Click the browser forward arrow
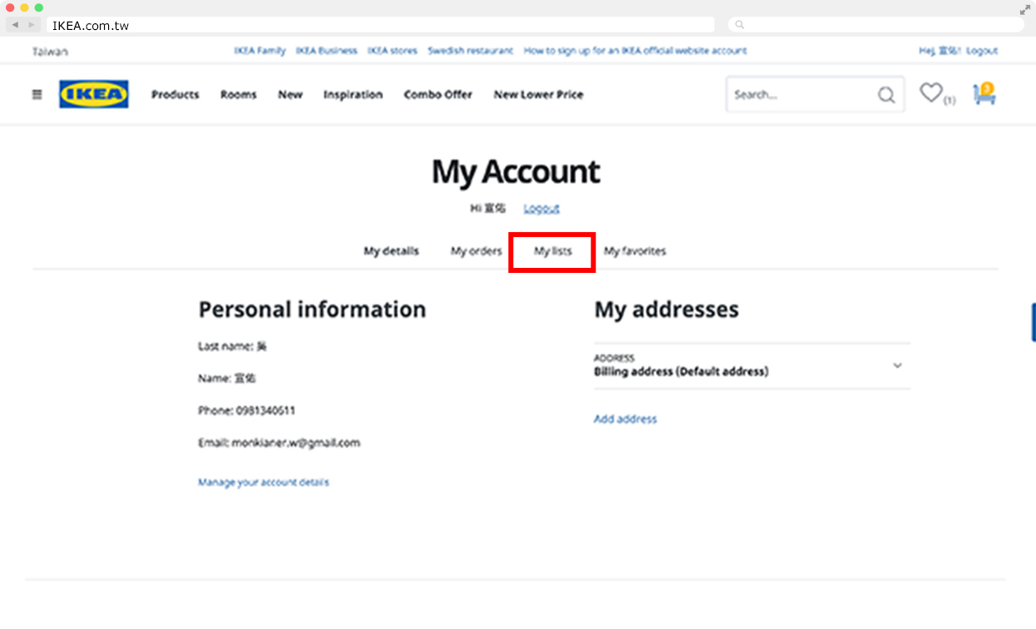 [x=32, y=25]
